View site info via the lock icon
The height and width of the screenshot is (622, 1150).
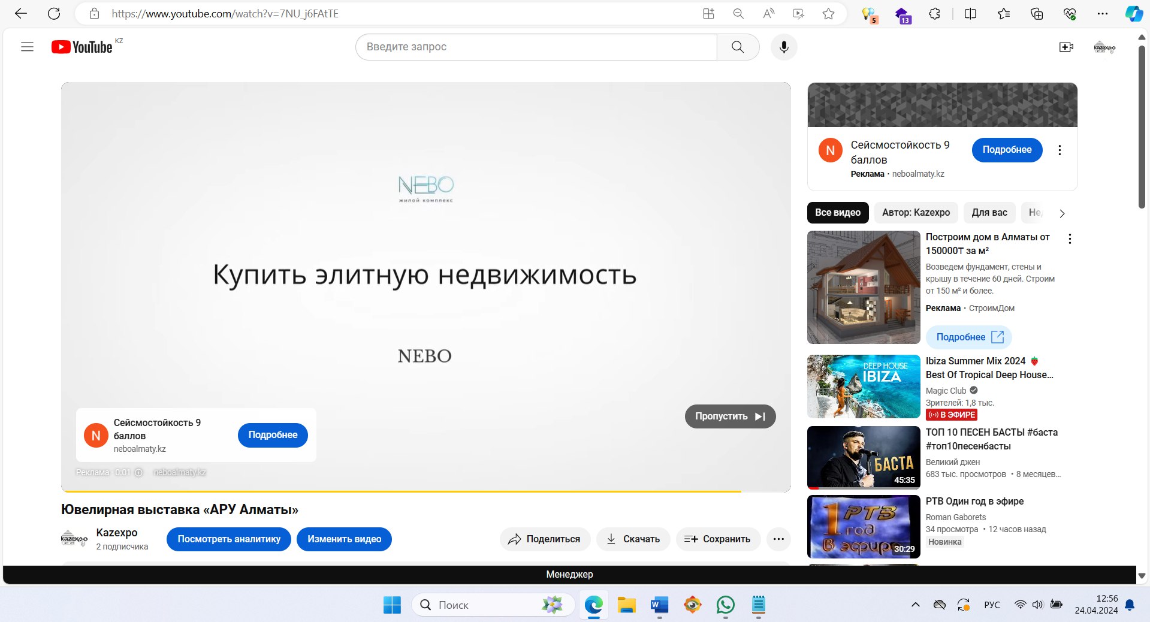[x=94, y=14]
